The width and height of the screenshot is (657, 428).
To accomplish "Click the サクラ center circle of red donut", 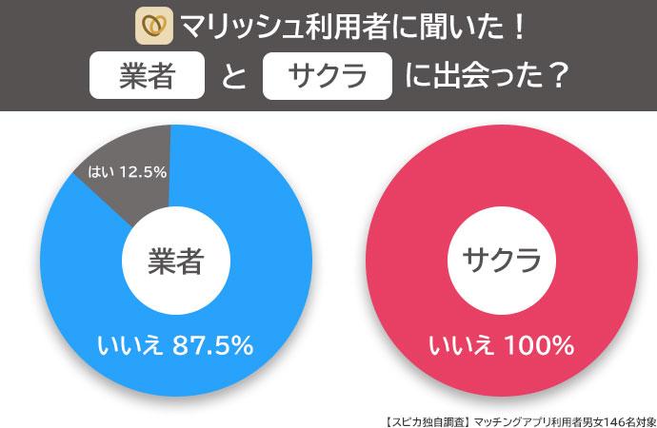I will (x=502, y=261).
